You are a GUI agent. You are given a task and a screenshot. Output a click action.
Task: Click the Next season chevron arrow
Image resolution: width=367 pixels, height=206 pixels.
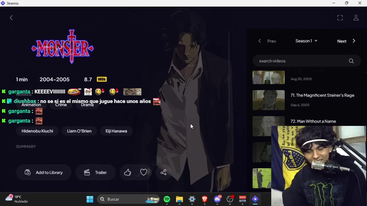[354, 41]
